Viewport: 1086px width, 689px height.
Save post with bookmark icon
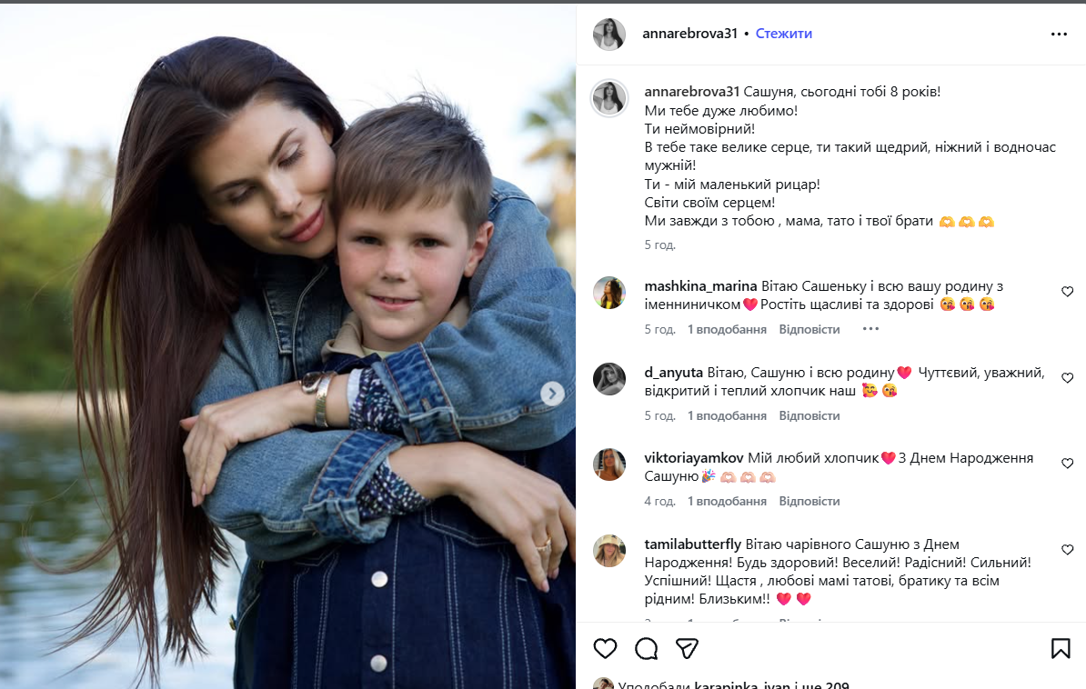[1061, 648]
